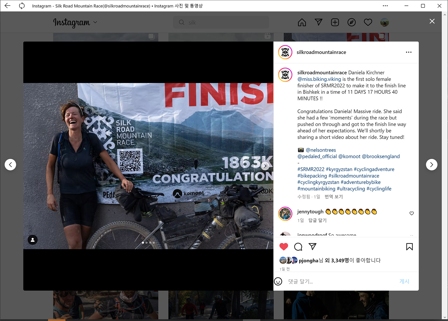Open the #ultracycling hashtag
448x321 pixels.
351,189
